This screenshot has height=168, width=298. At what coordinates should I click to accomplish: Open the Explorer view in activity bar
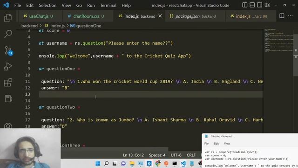8,18
